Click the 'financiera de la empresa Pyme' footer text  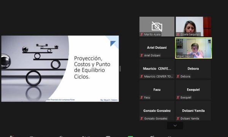point(63,100)
